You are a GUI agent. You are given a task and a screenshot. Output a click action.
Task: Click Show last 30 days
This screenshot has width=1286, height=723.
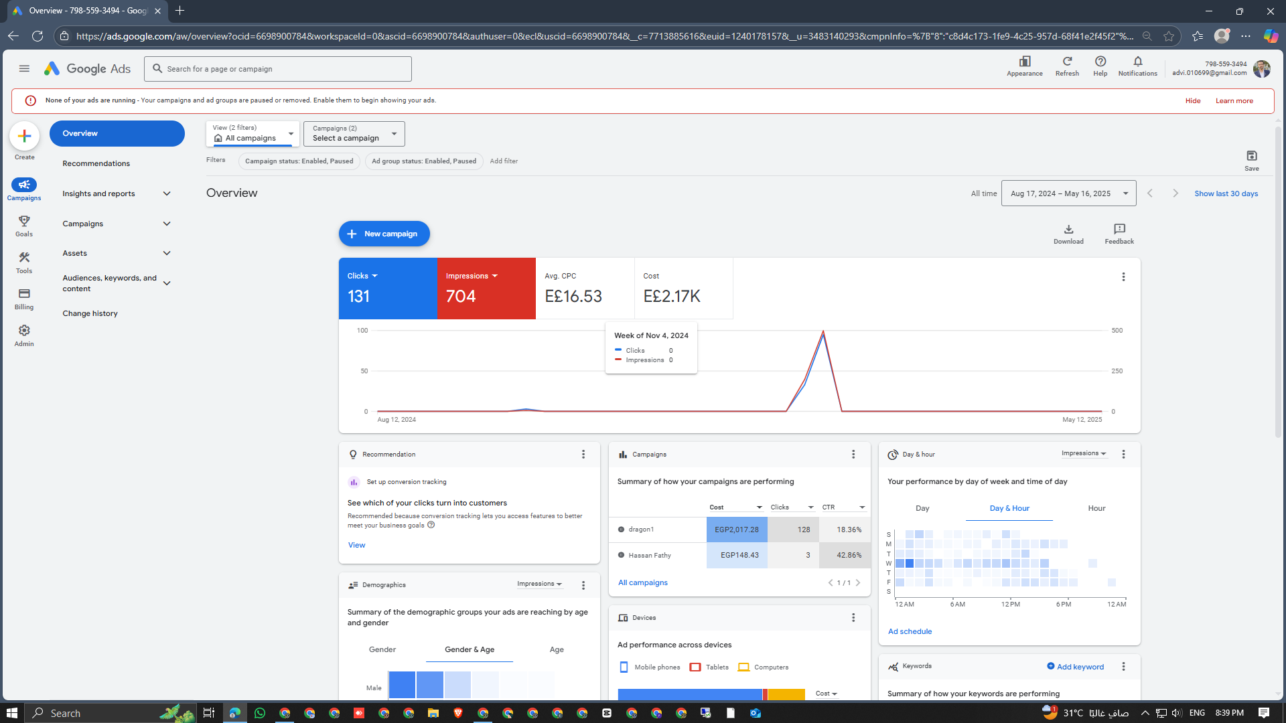1226,193
